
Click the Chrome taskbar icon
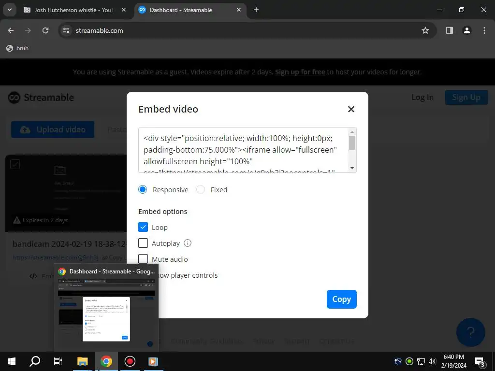(x=106, y=361)
